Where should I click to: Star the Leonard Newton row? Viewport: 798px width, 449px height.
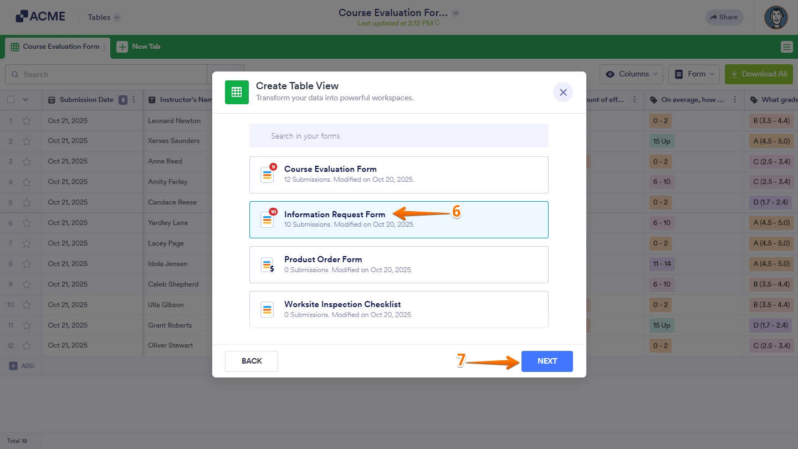[26, 121]
